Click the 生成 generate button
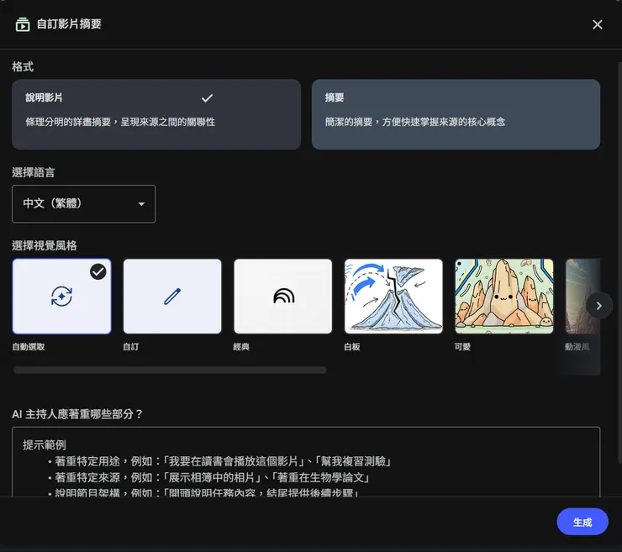622x552 pixels. click(582, 522)
